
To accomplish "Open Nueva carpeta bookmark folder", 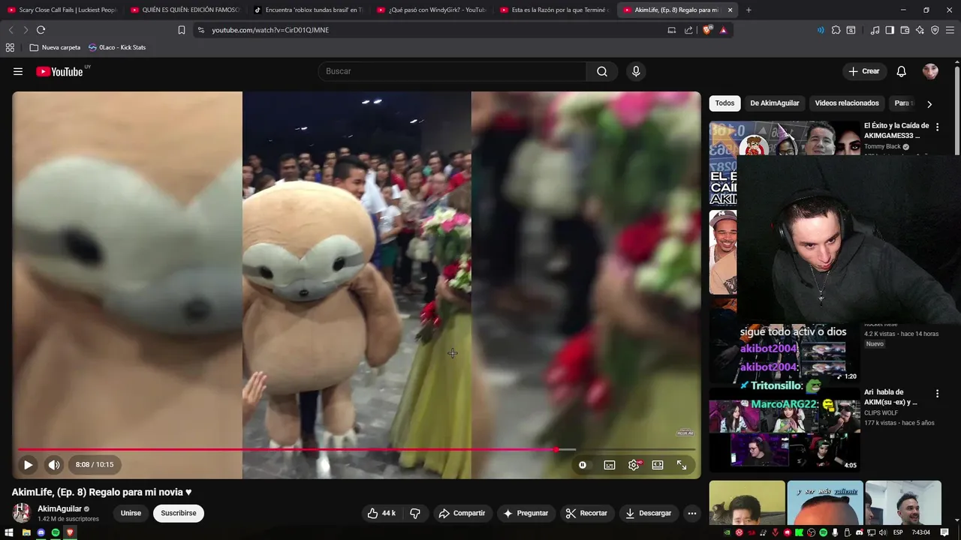I will click(x=55, y=47).
